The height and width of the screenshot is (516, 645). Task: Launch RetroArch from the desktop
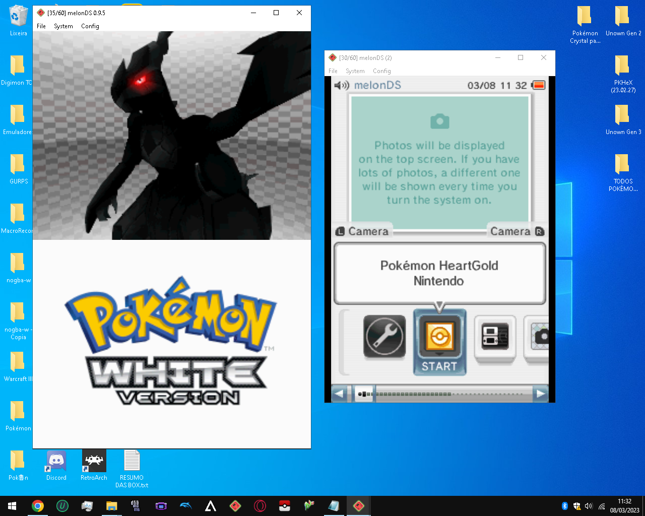(x=93, y=461)
